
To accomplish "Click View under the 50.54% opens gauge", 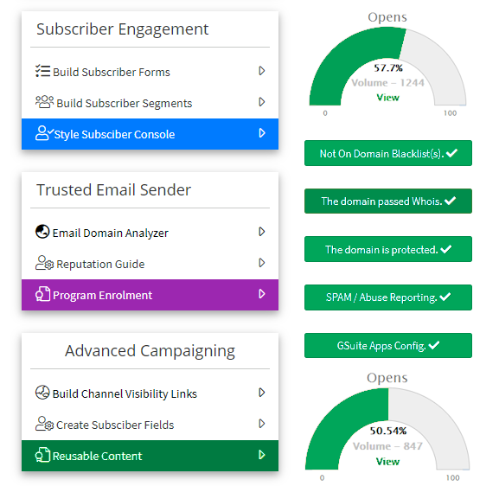I will click(387, 462).
